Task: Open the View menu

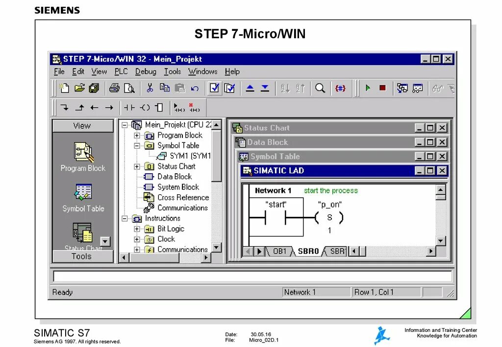Action: tap(99, 71)
